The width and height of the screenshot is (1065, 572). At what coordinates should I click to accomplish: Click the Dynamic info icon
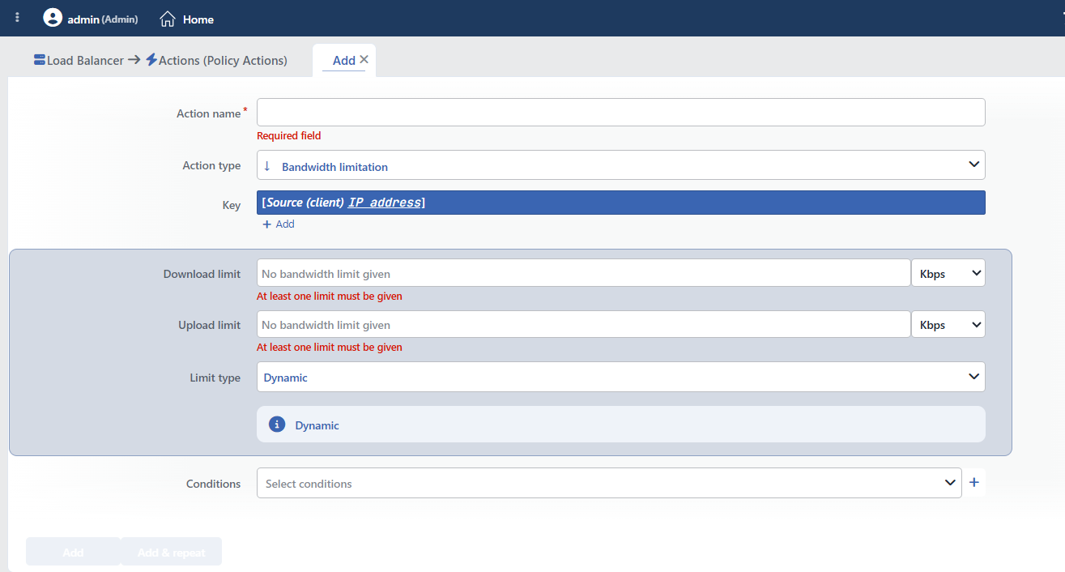coord(277,425)
